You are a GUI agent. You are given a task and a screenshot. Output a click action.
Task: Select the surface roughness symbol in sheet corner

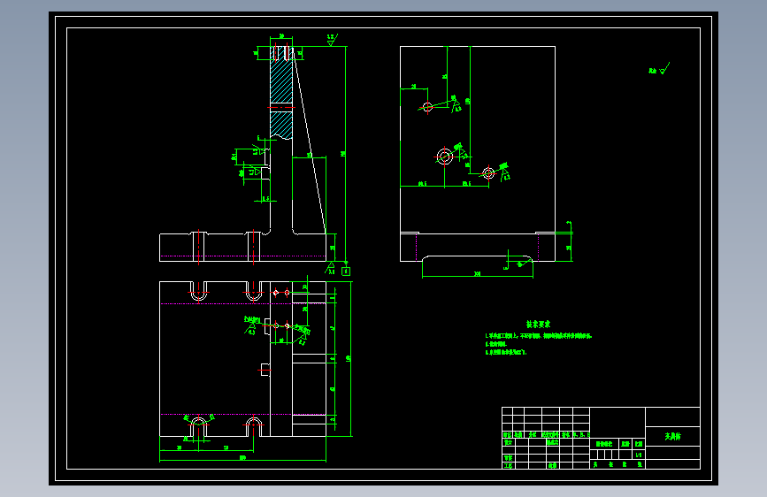659,68
